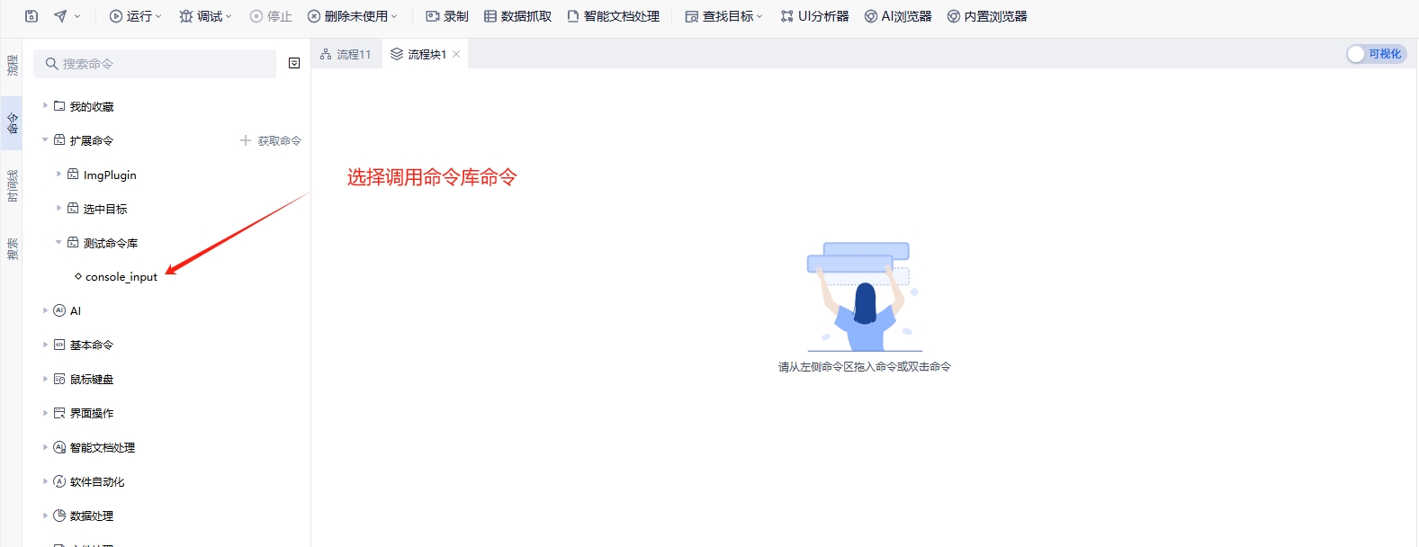Collapse the 扩展命令 tree arrow
Viewport: 1419px width, 547px height.
45,140
